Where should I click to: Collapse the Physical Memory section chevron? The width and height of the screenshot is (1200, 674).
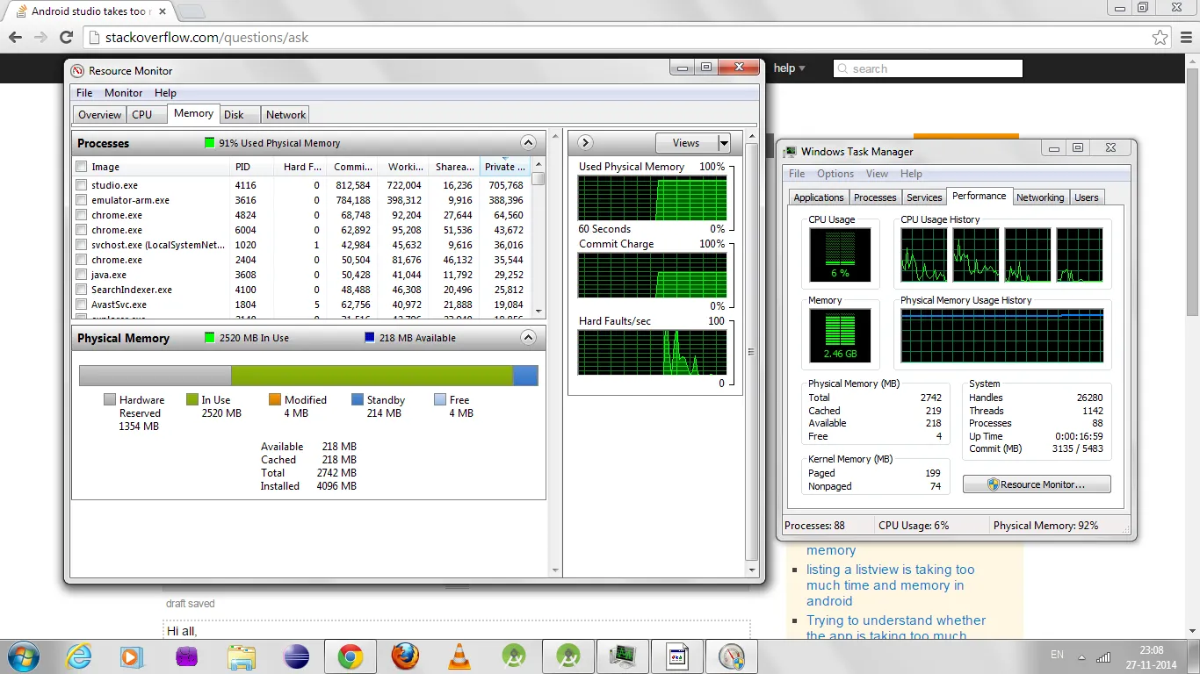pyautogui.click(x=528, y=337)
